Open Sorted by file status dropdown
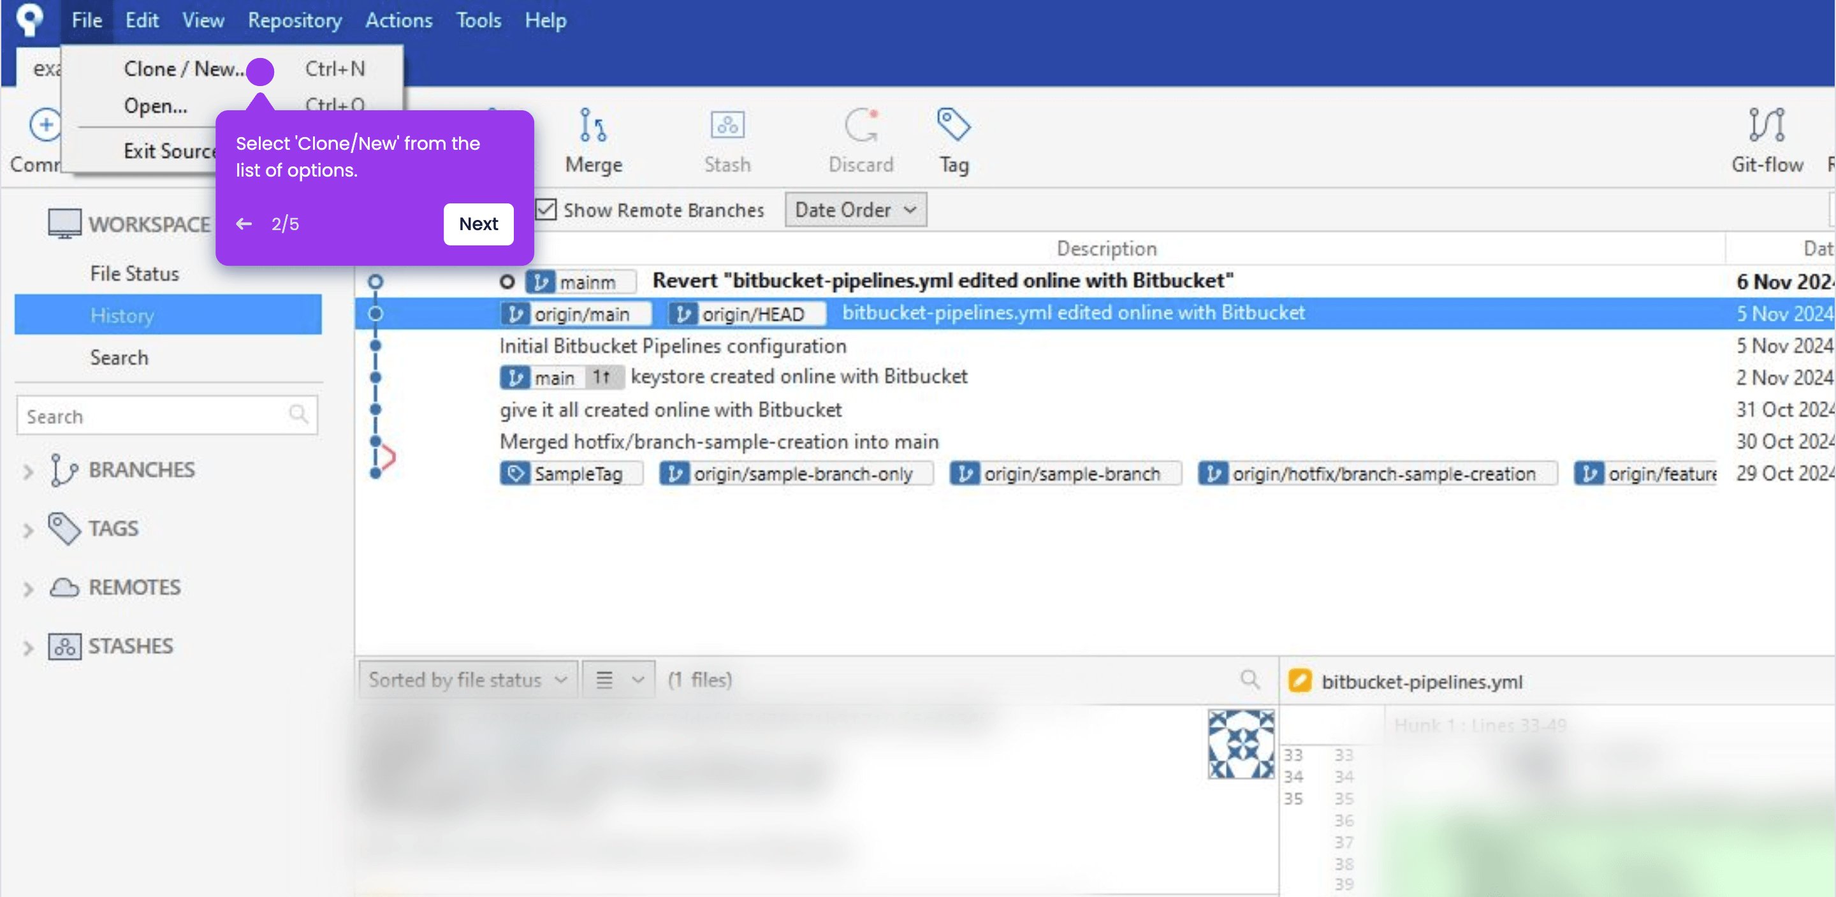The image size is (1836, 897). point(467,680)
